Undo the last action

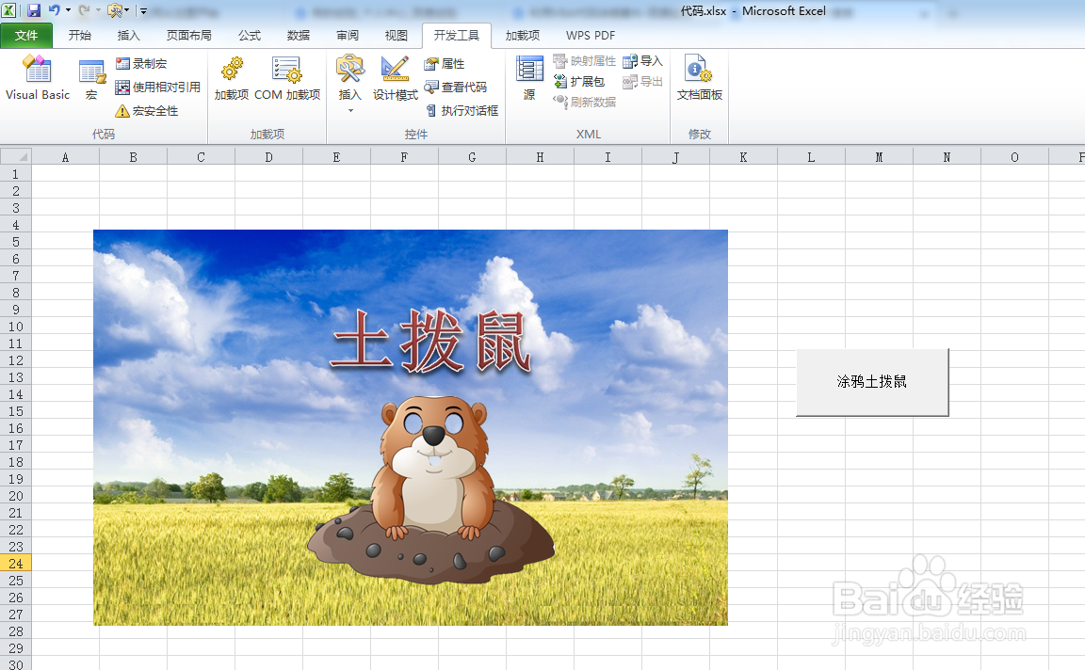(x=54, y=10)
